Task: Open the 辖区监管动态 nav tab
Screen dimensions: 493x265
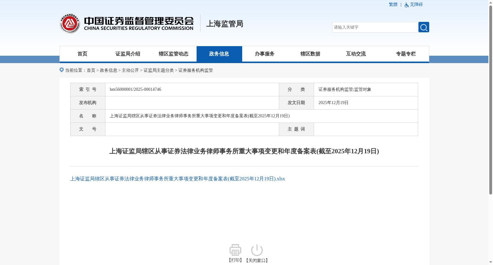Action: click(x=173, y=54)
